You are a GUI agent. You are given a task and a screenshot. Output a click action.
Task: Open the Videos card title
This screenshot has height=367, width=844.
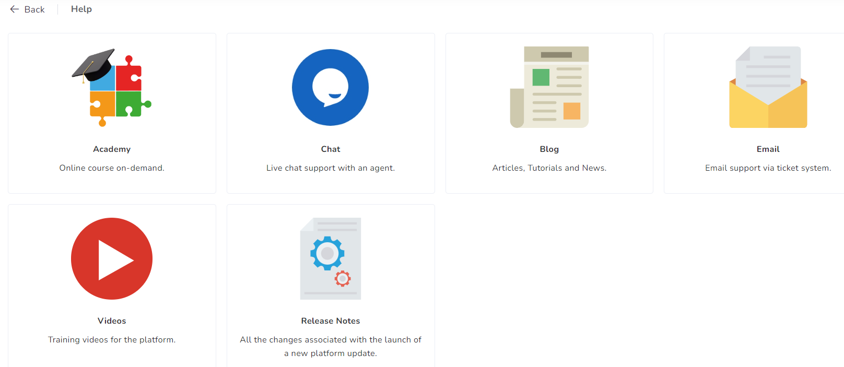112,321
